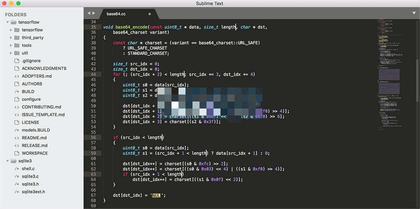The width and height of the screenshot is (420, 209).
Task: Click the AUTHORS file icon
Action: click(16, 84)
